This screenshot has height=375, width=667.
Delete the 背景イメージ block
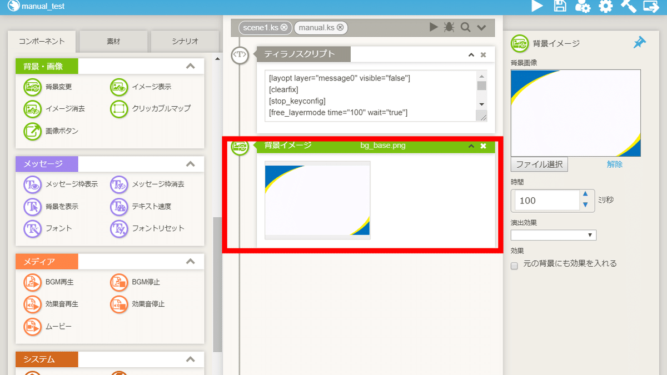click(x=483, y=146)
